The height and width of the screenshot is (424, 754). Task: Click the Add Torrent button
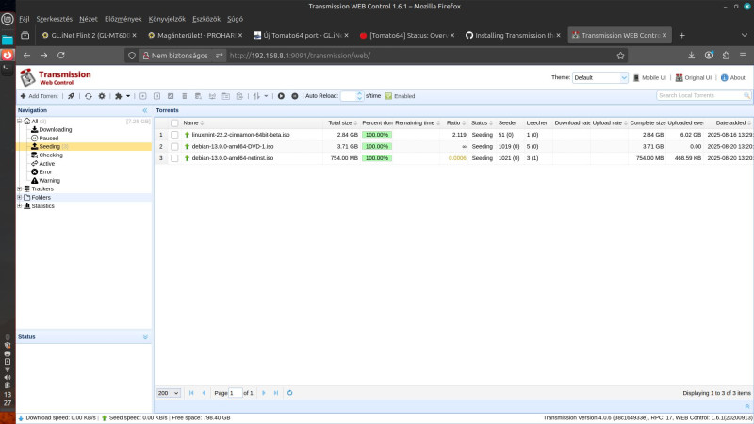tap(39, 96)
